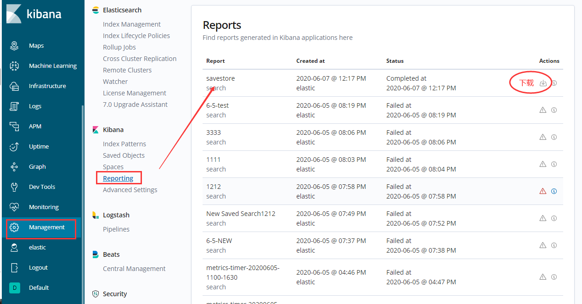The width and height of the screenshot is (582, 304).
Task: Open the Uptime sidebar icon
Action: (14, 146)
